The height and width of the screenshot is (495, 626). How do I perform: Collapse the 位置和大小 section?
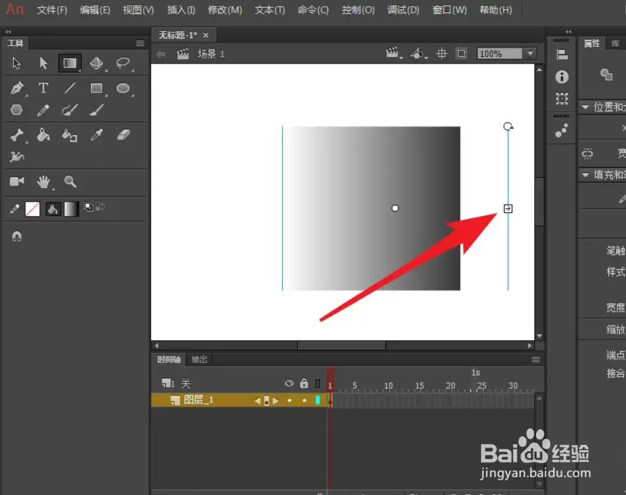click(585, 107)
